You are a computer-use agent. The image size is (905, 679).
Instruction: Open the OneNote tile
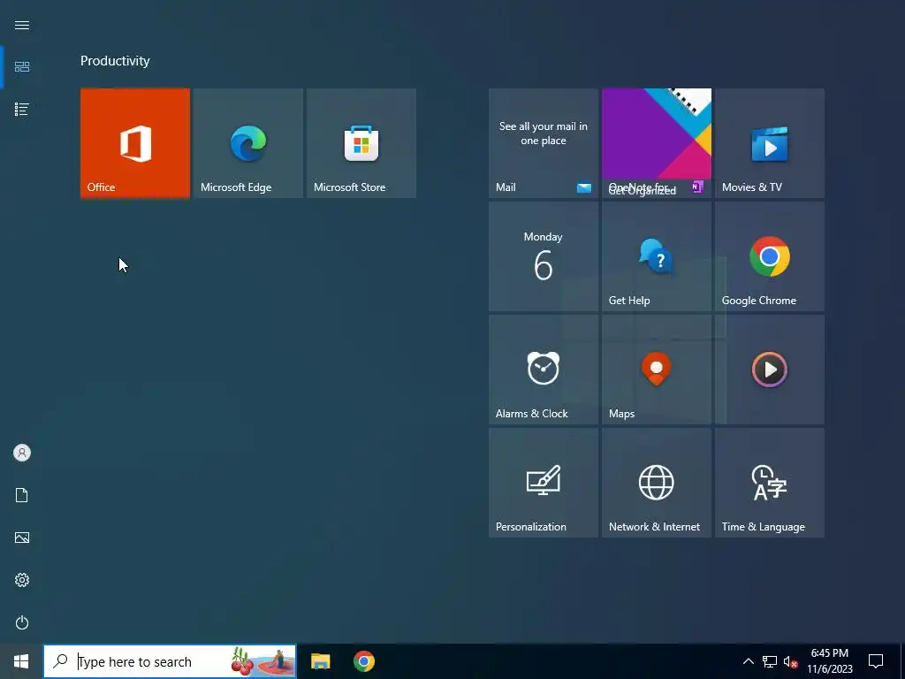coord(657,143)
